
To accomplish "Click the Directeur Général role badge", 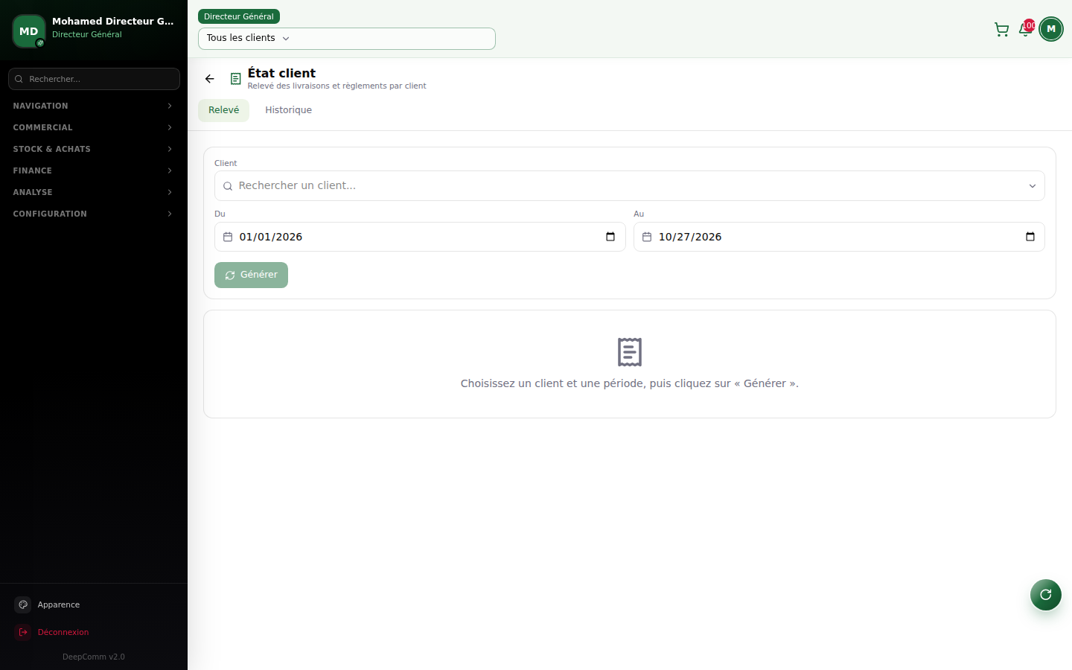I will point(239,16).
